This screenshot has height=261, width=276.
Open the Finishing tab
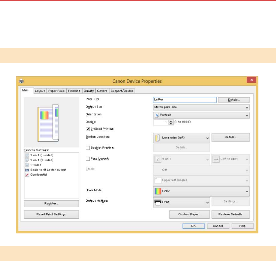(x=74, y=91)
